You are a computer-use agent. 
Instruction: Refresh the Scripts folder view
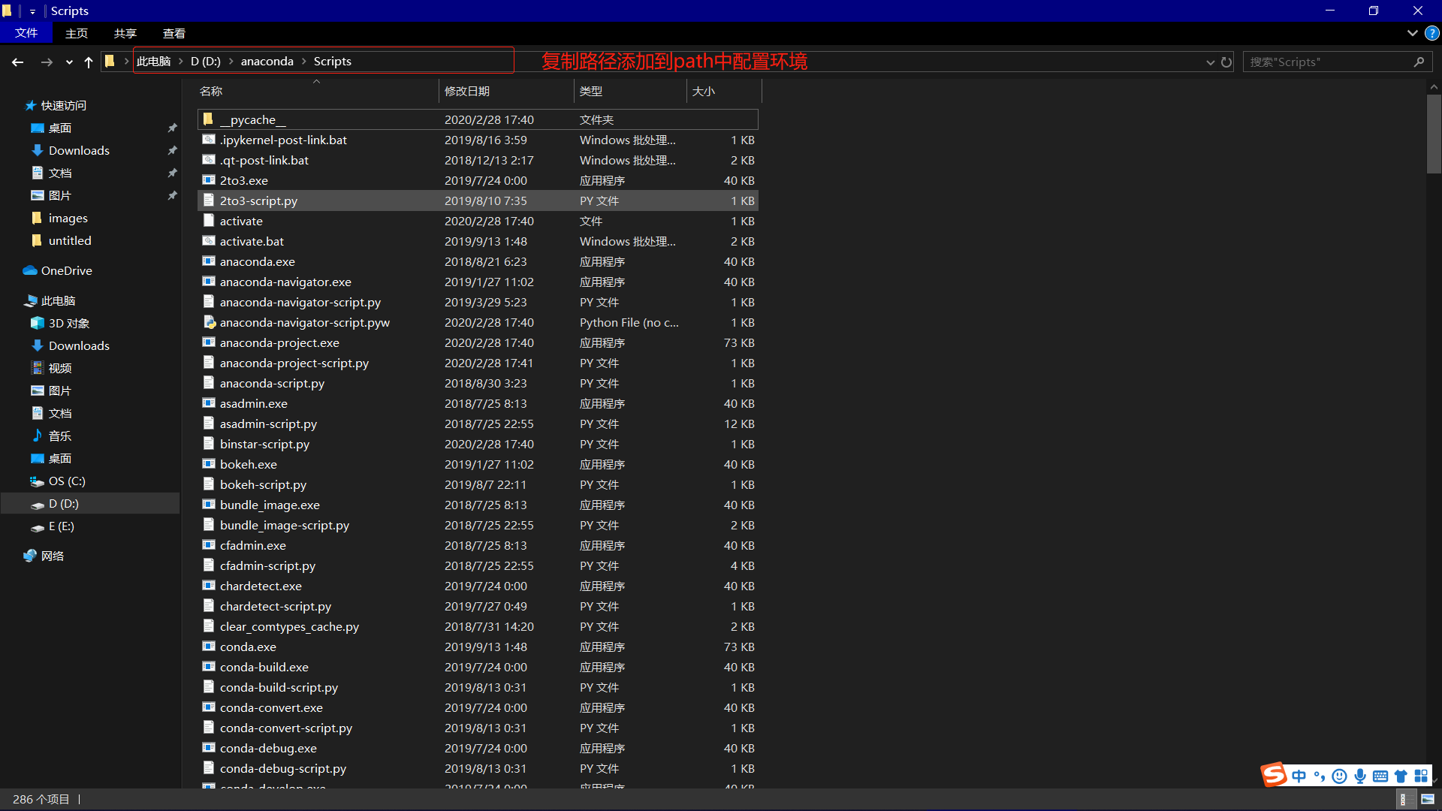(x=1226, y=62)
